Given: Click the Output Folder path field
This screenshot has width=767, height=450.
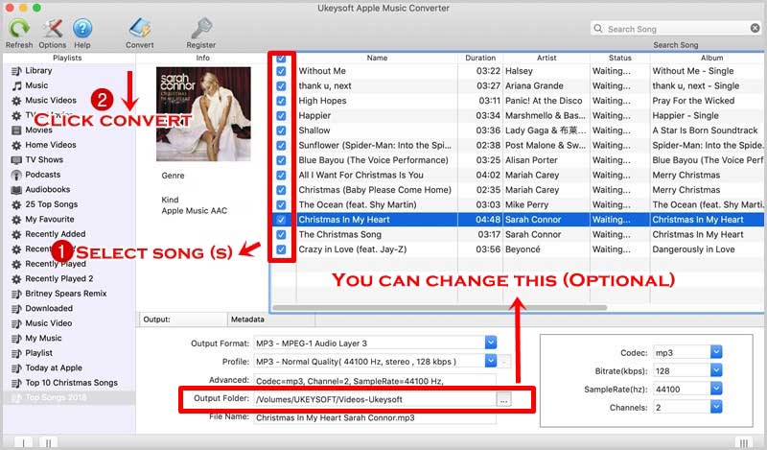Looking at the screenshot, I should click(375, 399).
